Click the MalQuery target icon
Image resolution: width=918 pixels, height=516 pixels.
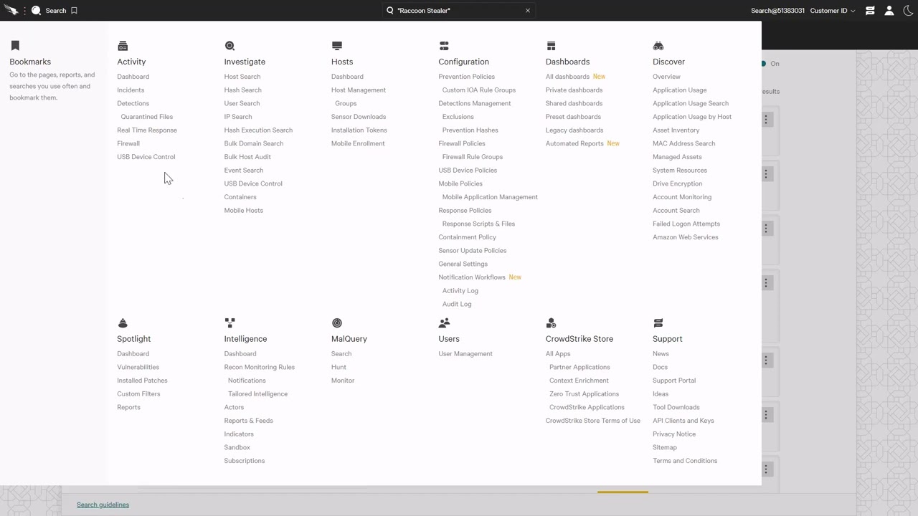337,323
